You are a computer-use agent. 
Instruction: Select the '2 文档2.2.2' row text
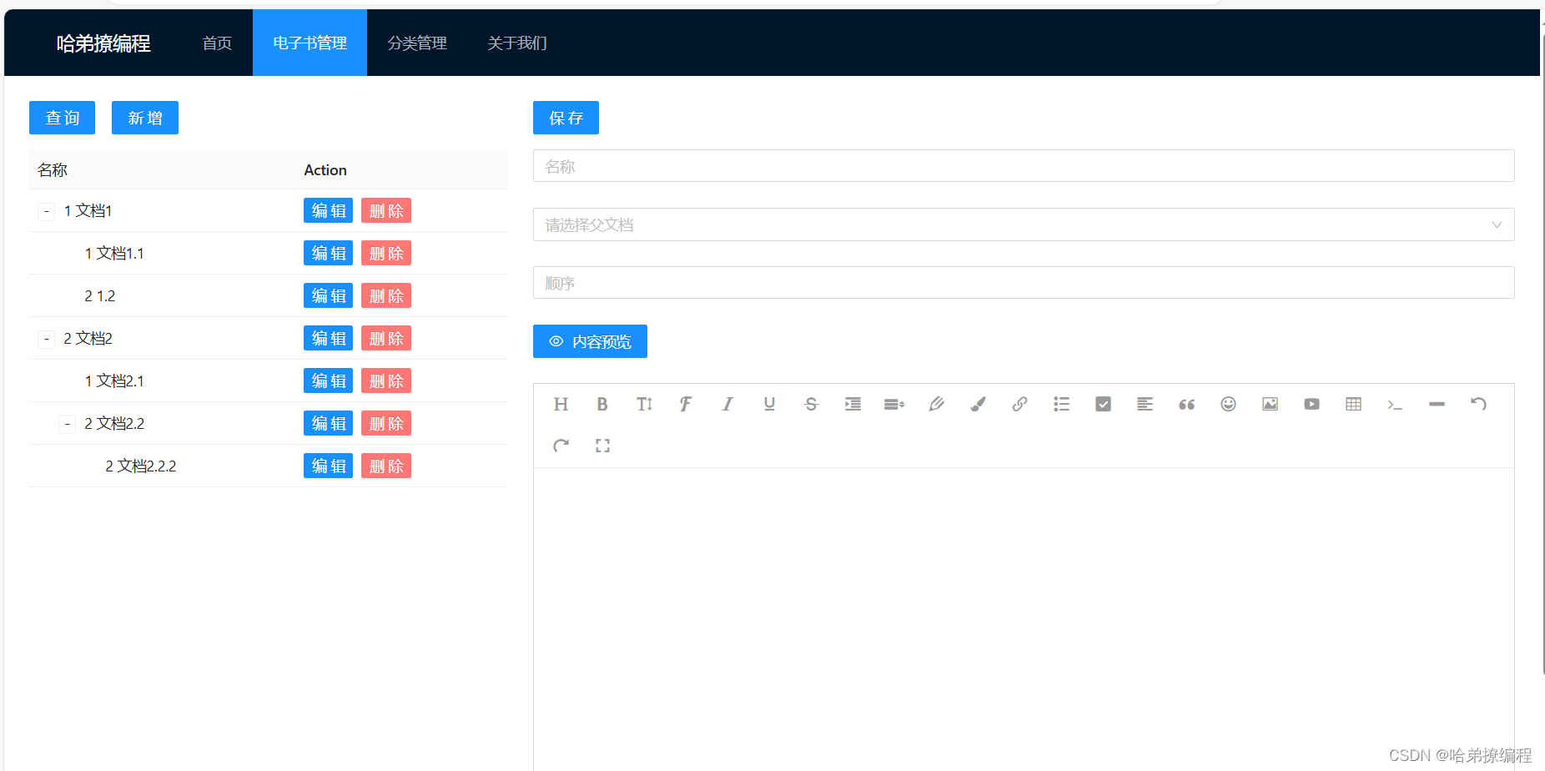(x=141, y=466)
